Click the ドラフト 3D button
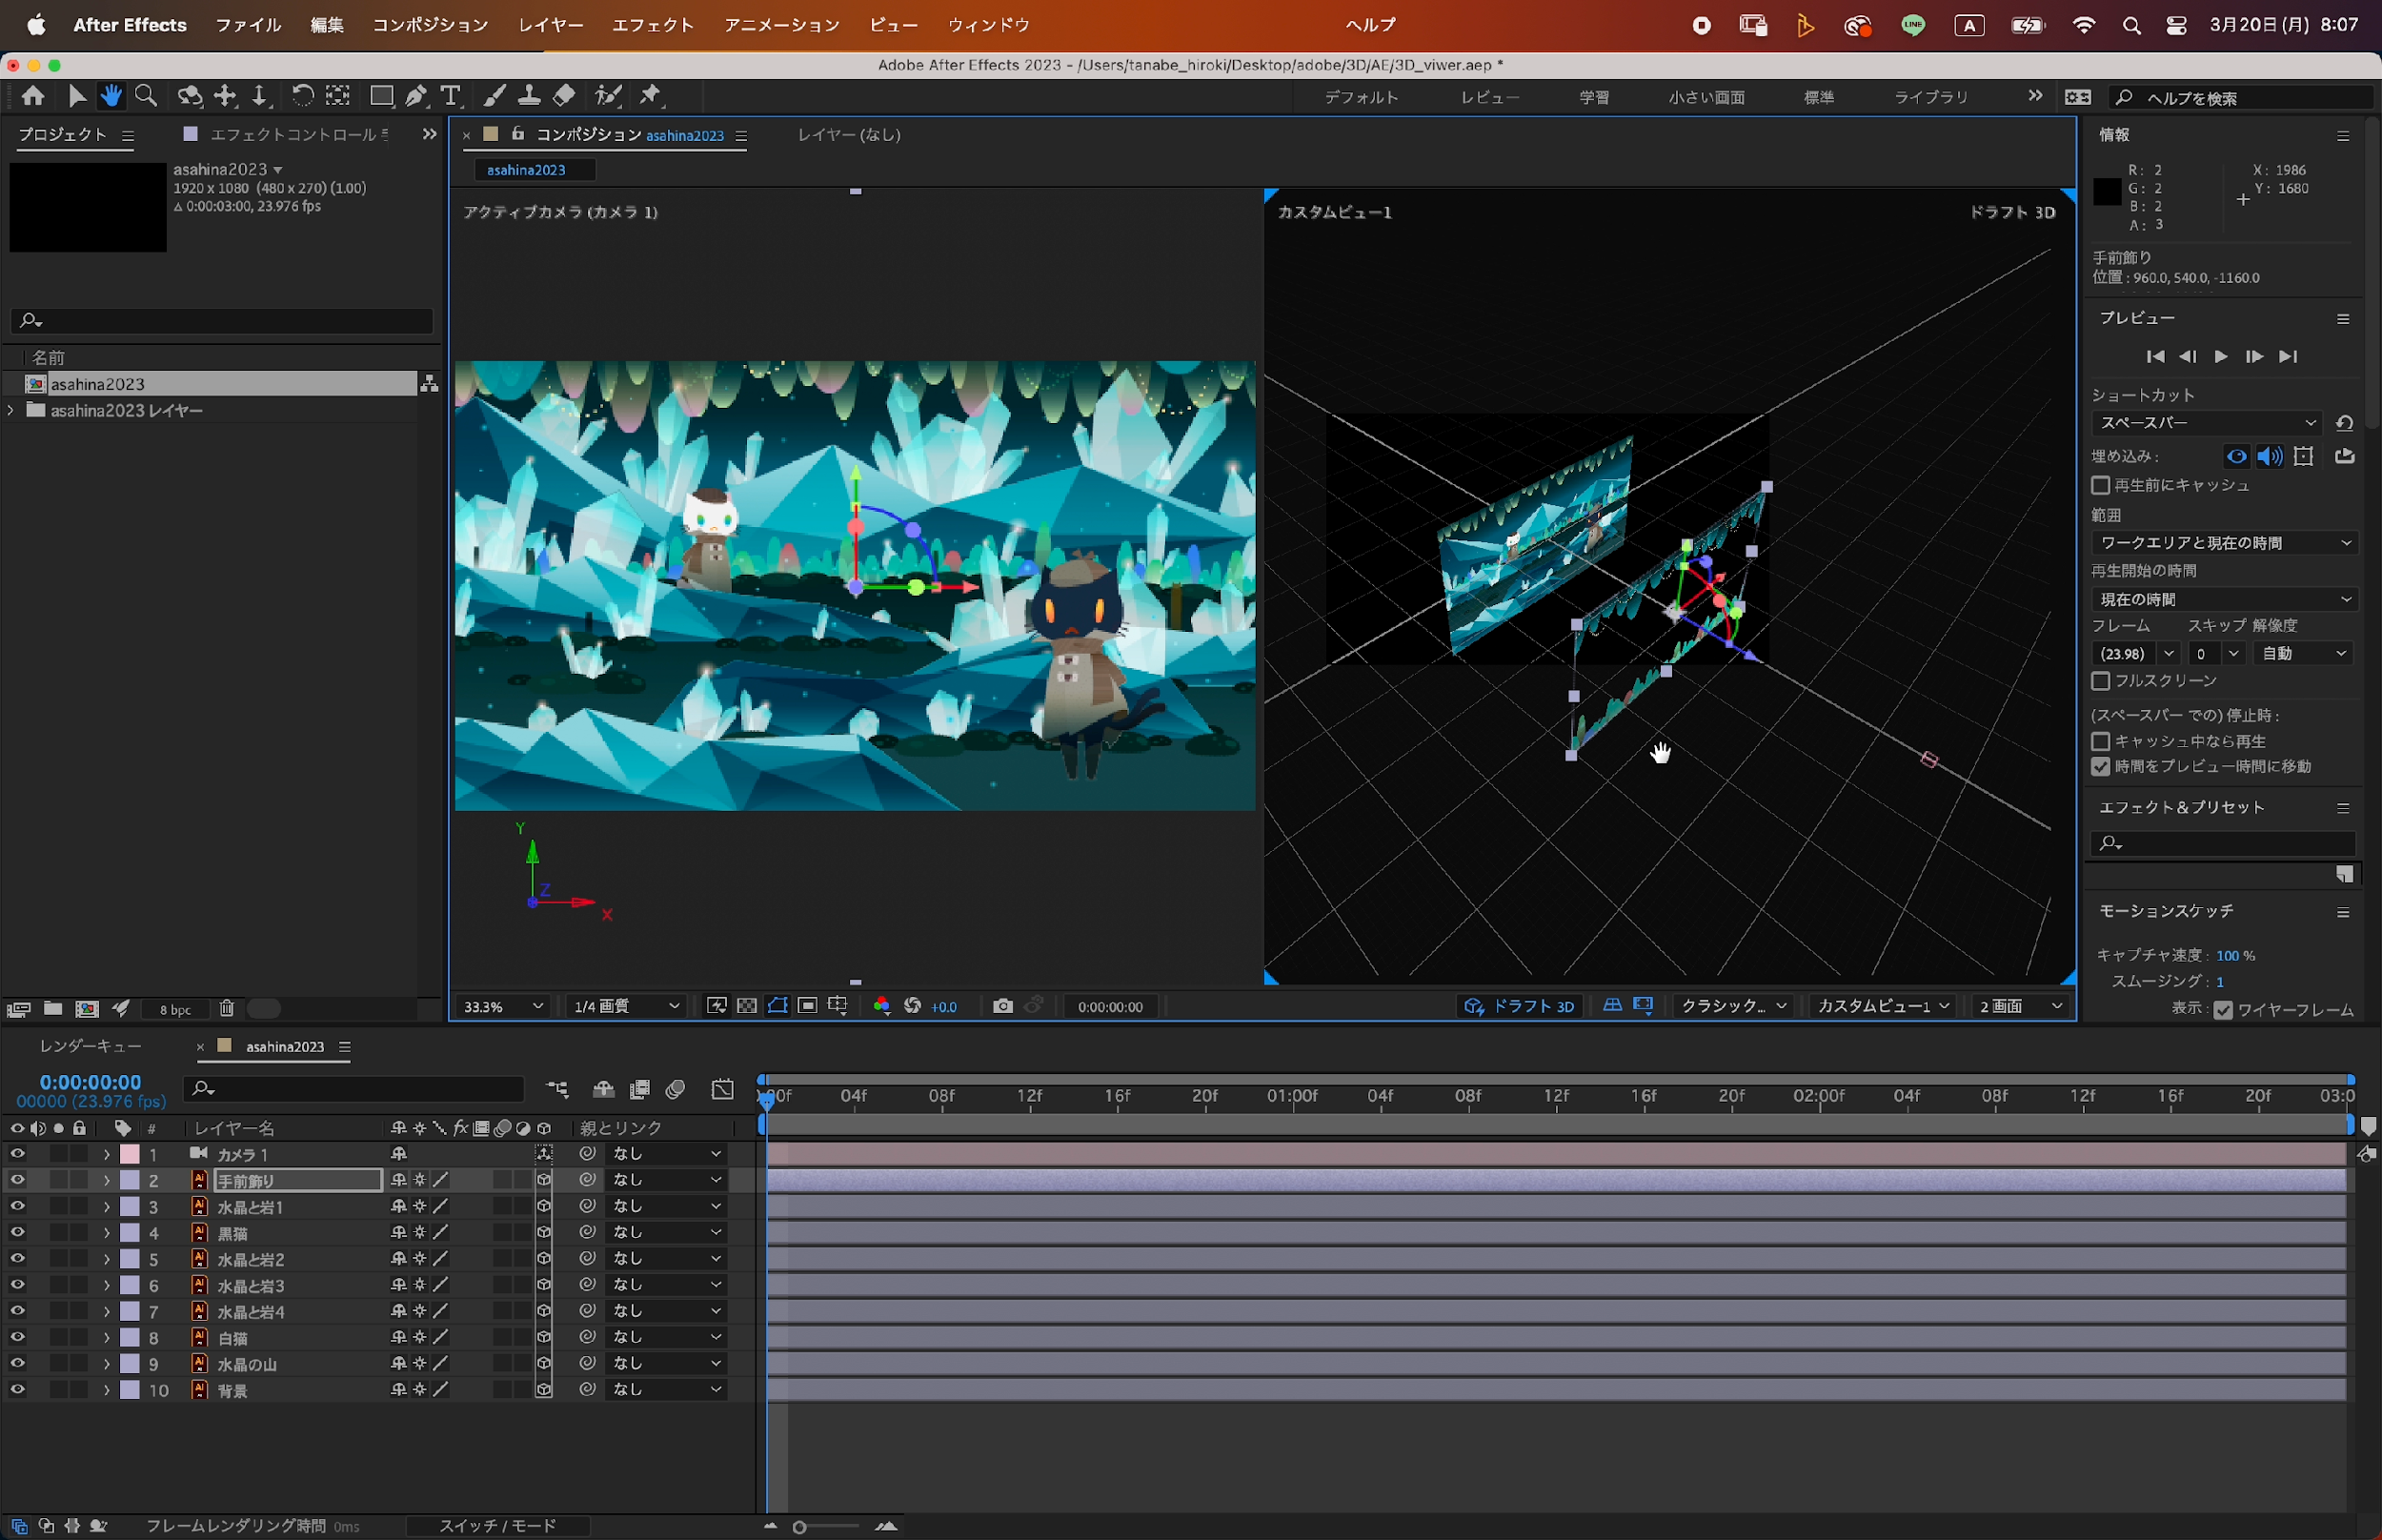 pyautogui.click(x=1519, y=1006)
